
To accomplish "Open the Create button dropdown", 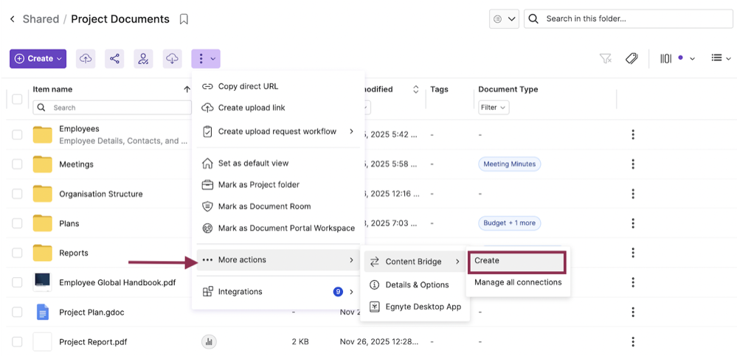I will (x=38, y=59).
